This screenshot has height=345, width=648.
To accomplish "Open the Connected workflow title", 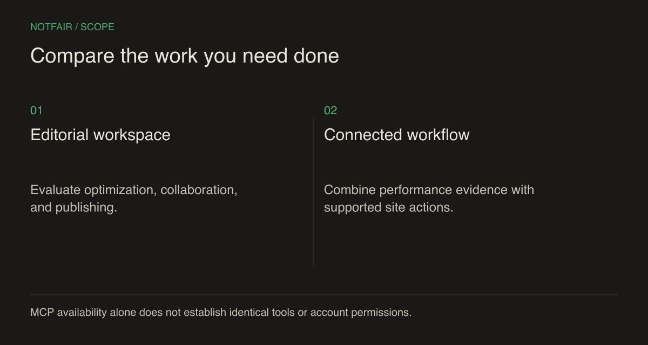I will [397, 135].
